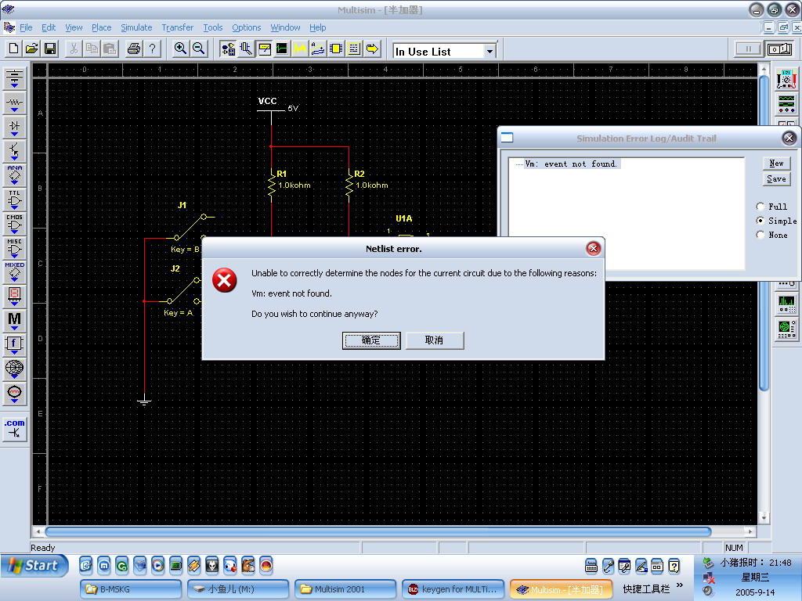Open the yellow reports list icon
The height and width of the screenshot is (601, 802).
tap(354, 49)
